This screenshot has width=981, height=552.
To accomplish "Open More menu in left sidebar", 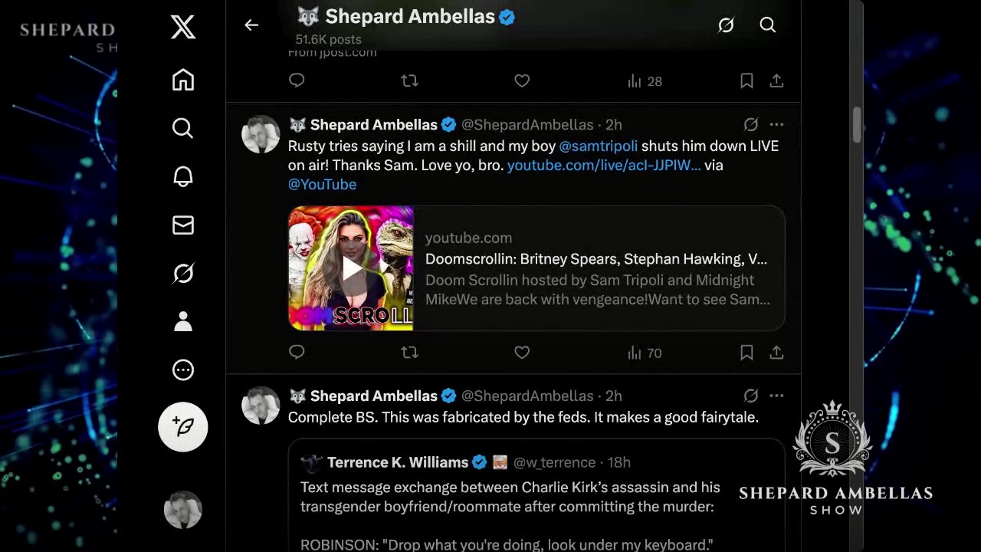I will pos(183,370).
